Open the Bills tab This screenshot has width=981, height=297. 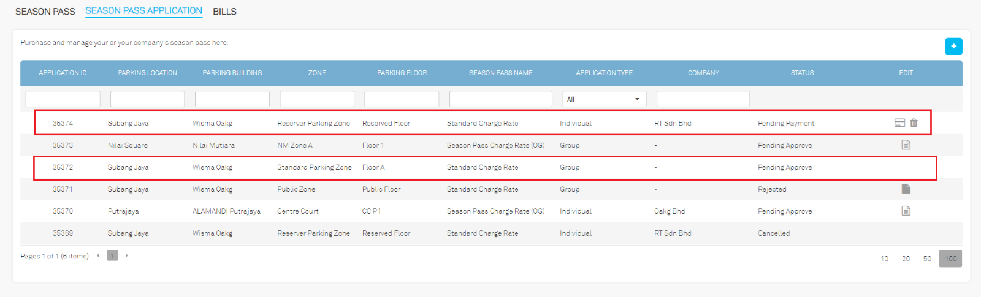coord(224,12)
